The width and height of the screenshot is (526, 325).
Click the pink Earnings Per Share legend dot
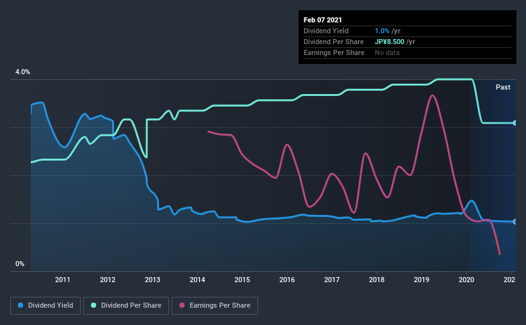coord(182,305)
